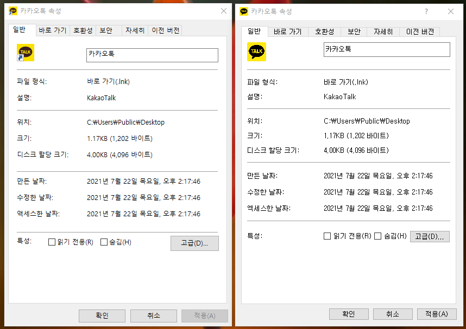
Task: Click 액세스한 날짜 date value, left window
Action: point(143,214)
